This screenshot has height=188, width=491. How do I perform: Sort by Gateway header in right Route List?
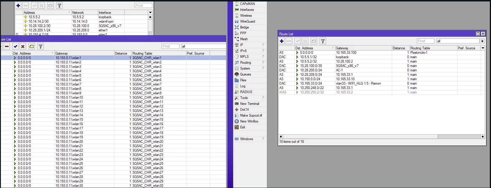pyautogui.click(x=363, y=48)
